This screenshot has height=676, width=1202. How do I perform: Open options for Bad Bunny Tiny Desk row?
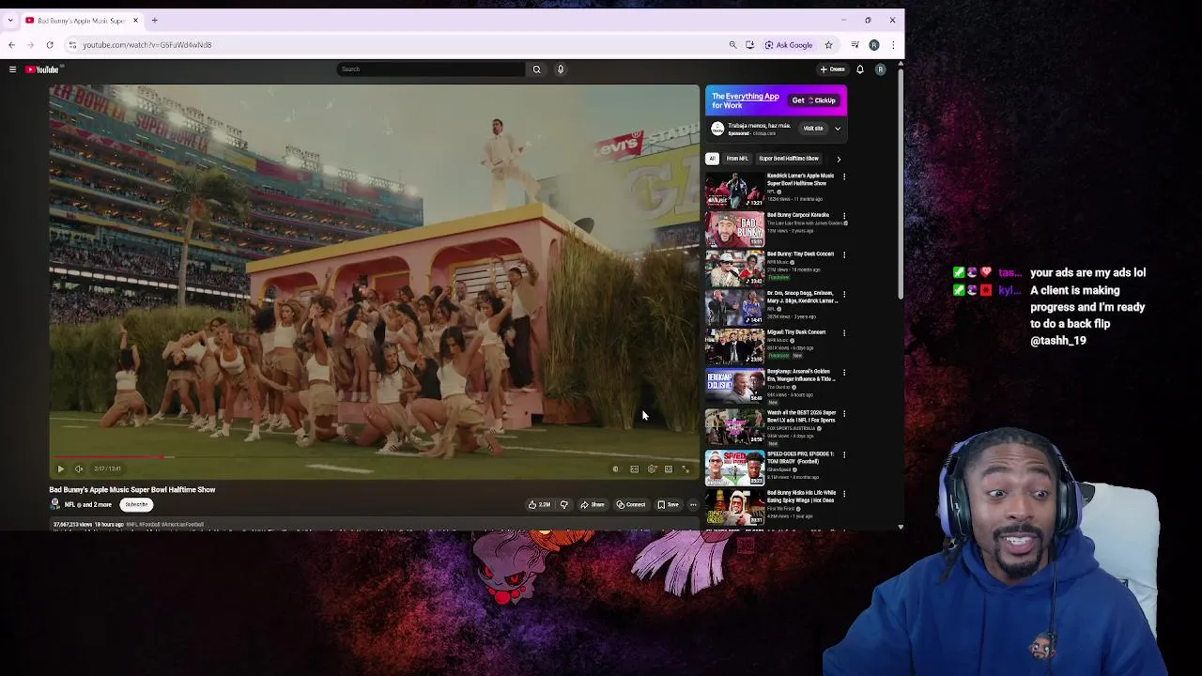coord(843,254)
